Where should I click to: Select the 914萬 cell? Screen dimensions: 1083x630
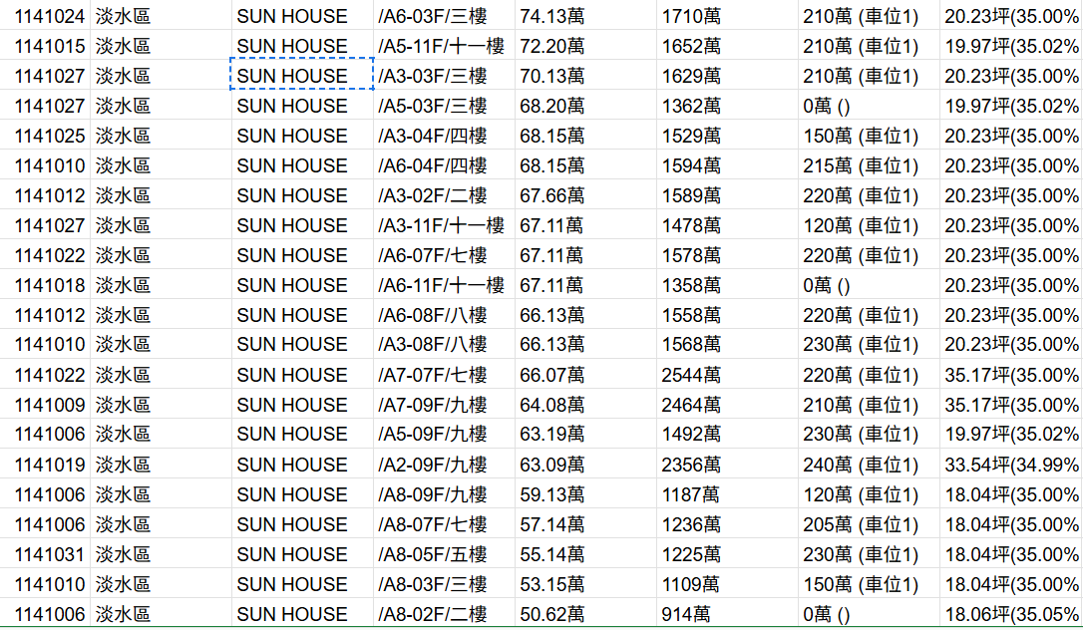[727, 613]
